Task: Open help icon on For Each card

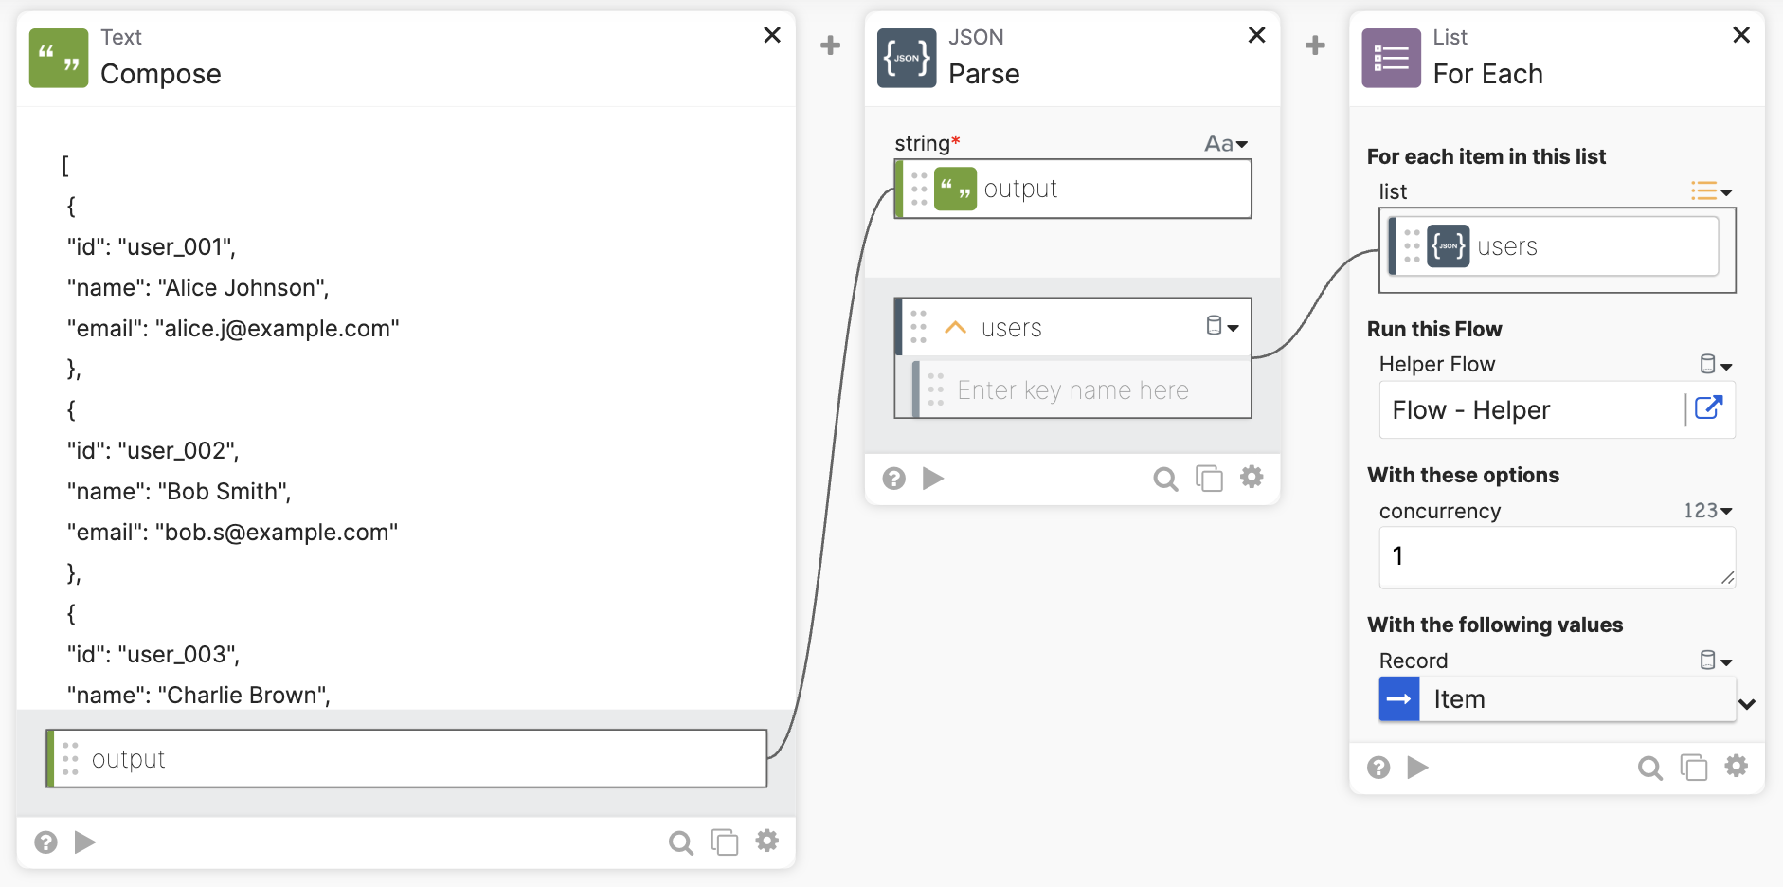Action: [1378, 768]
